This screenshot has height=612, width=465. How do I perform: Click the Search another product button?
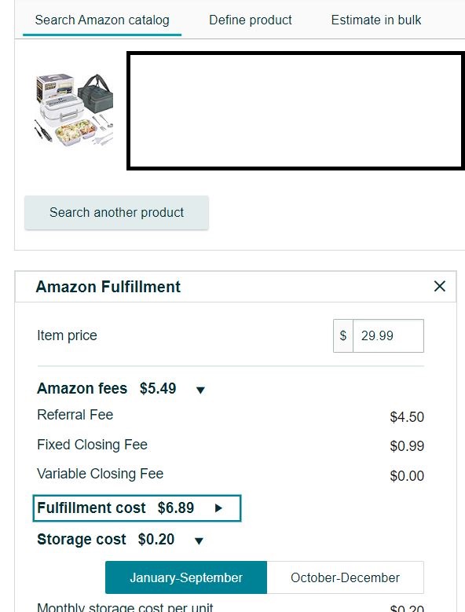pyautogui.click(x=116, y=213)
